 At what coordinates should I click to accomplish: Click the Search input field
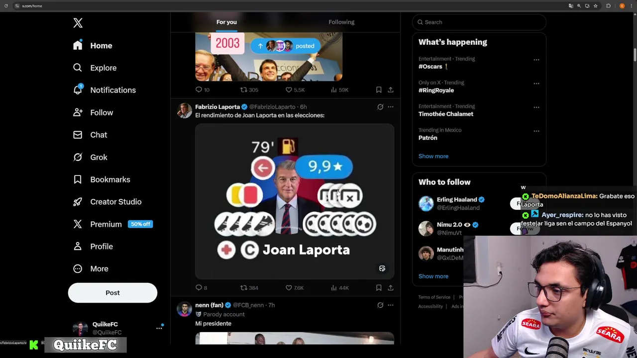tap(479, 22)
